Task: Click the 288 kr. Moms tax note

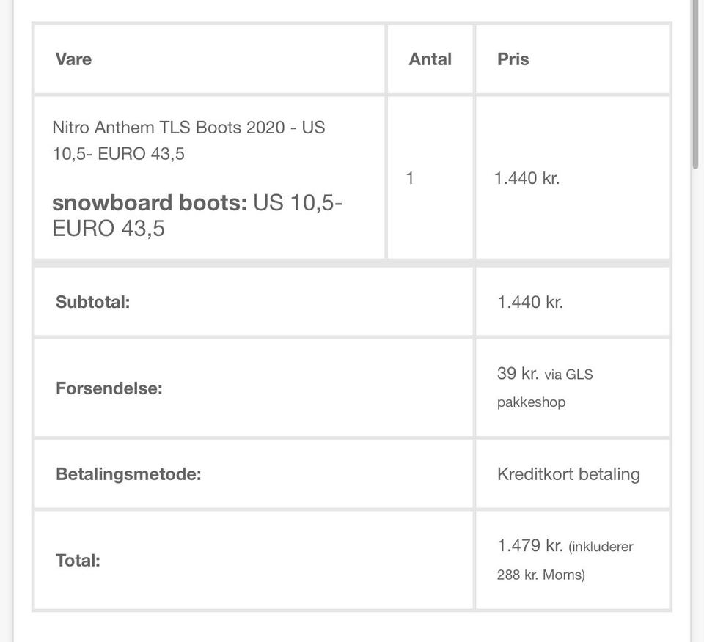Action: point(541,575)
